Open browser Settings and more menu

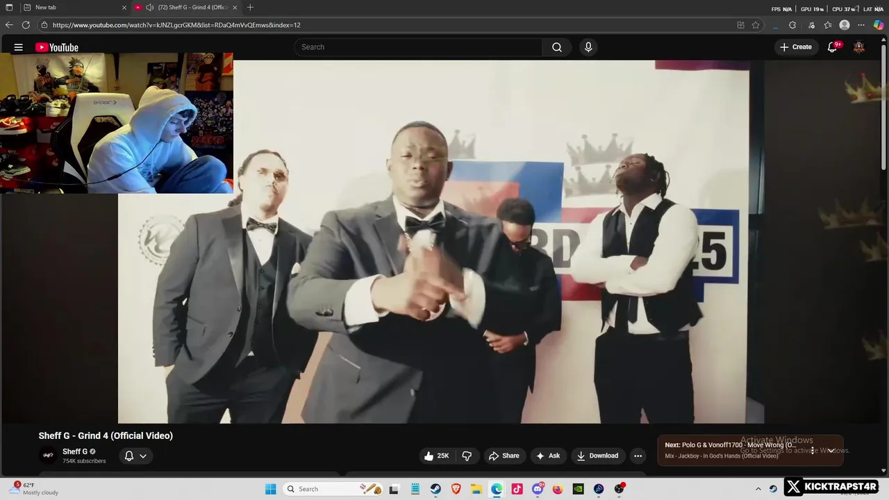point(861,25)
